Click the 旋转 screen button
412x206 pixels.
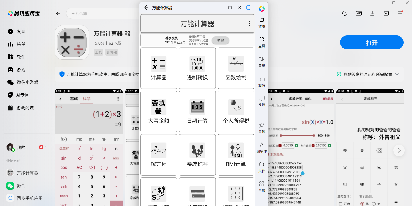coord(262,81)
